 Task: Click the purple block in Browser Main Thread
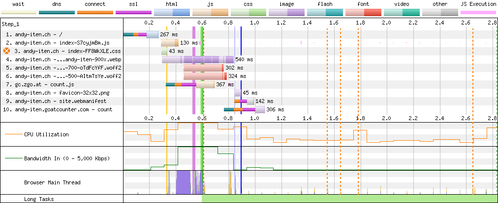tap(183, 182)
